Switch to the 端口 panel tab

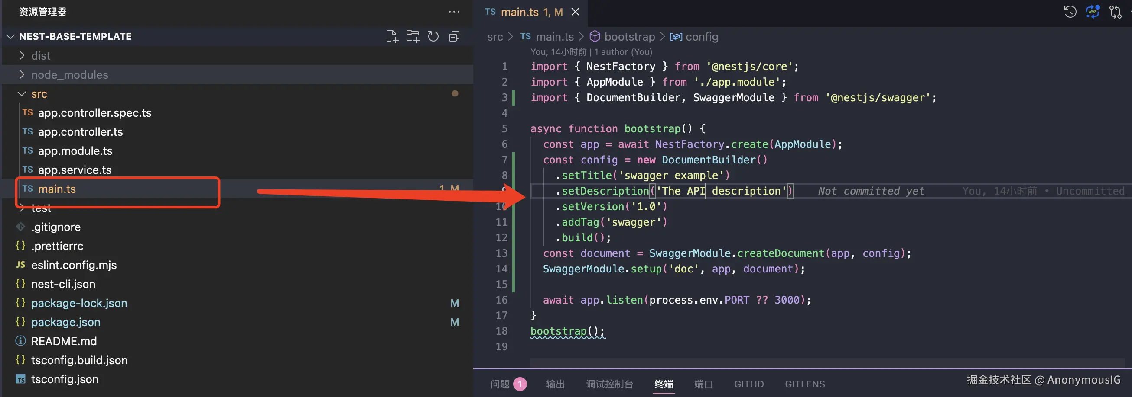pos(703,384)
